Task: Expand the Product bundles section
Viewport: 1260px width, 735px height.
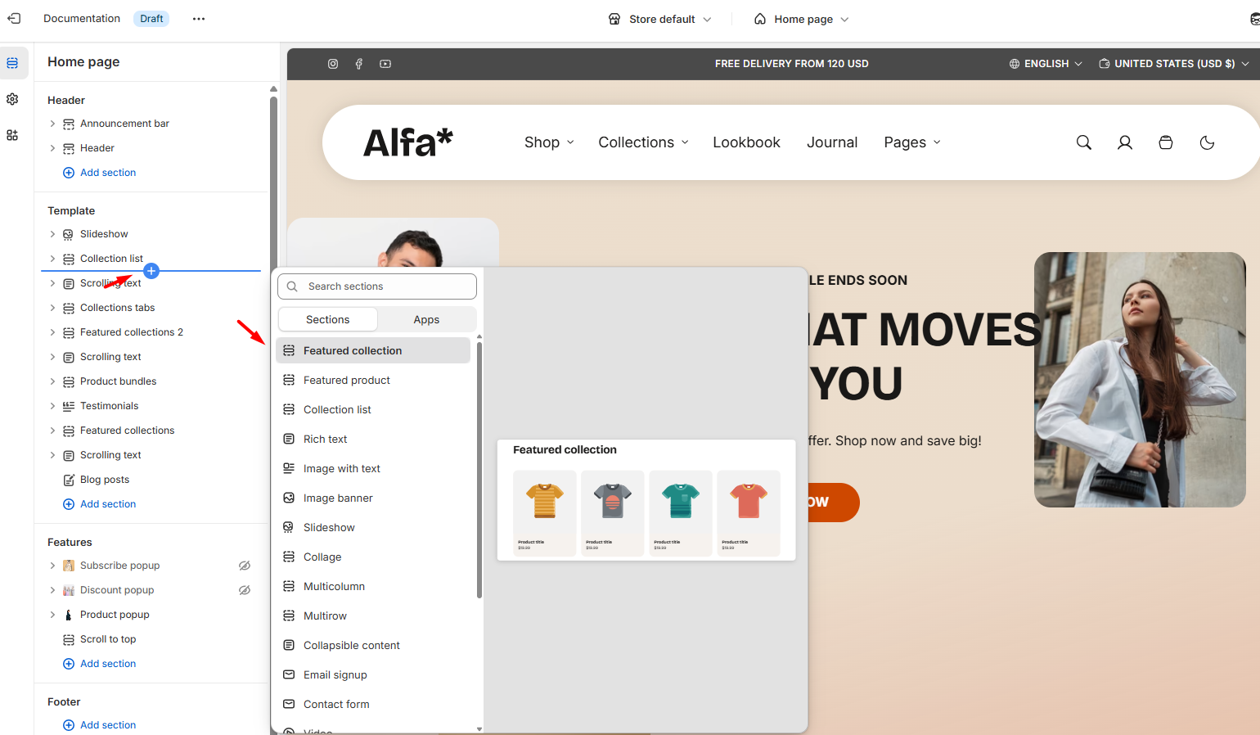Action: pyautogui.click(x=52, y=381)
